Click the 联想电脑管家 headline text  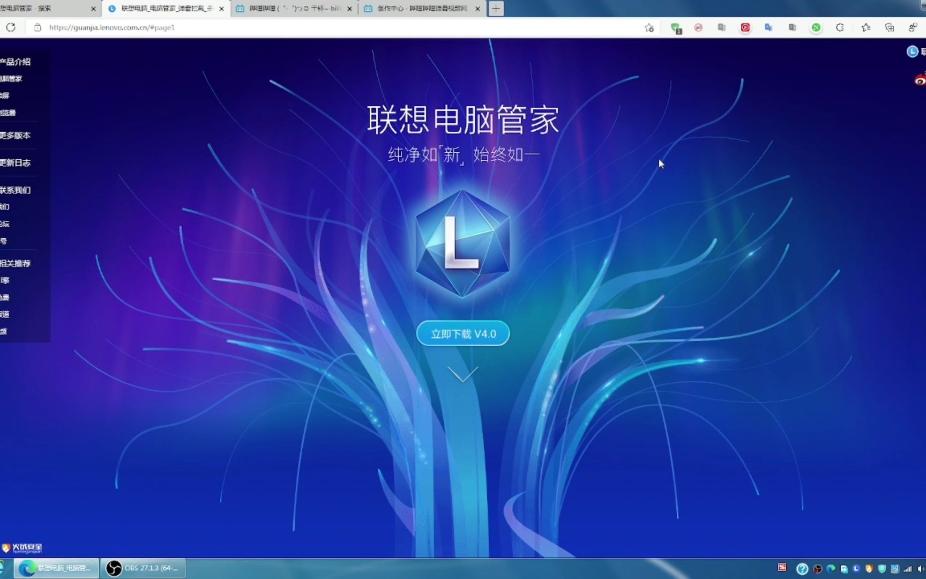tap(463, 119)
